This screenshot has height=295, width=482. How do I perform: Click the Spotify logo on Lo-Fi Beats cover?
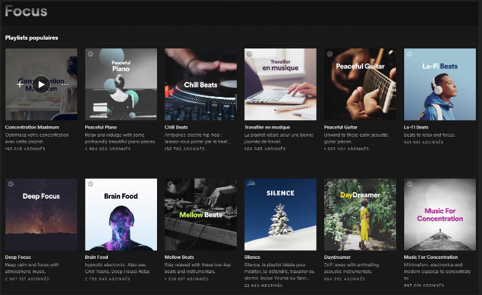click(410, 54)
